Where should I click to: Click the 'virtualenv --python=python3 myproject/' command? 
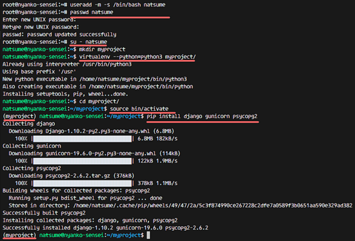137,57
